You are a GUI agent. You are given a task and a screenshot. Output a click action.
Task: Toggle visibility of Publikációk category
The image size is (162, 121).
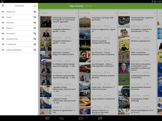pos(3,44)
